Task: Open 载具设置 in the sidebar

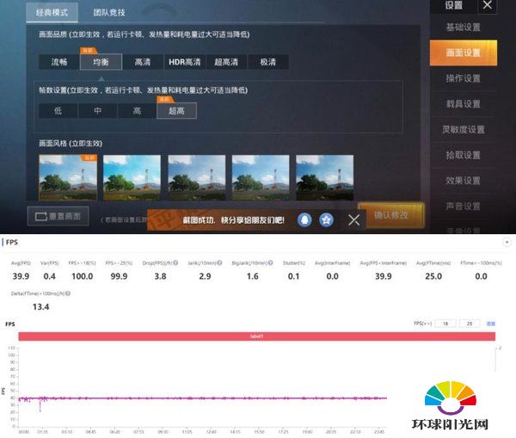Action: point(463,104)
